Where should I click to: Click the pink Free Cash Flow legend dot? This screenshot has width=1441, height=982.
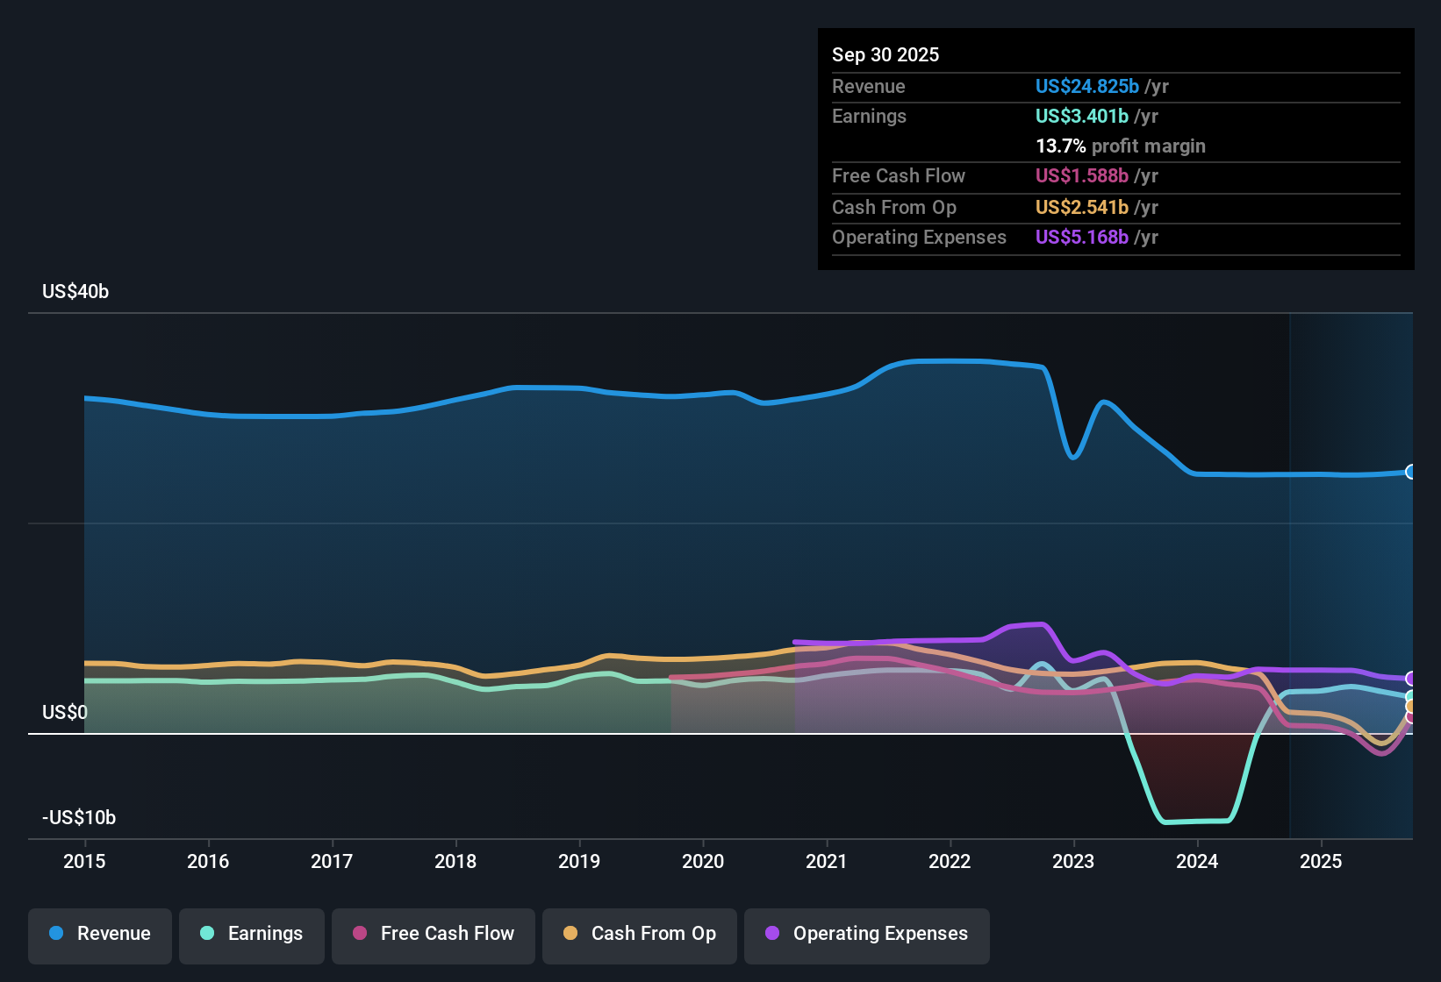point(359,934)
